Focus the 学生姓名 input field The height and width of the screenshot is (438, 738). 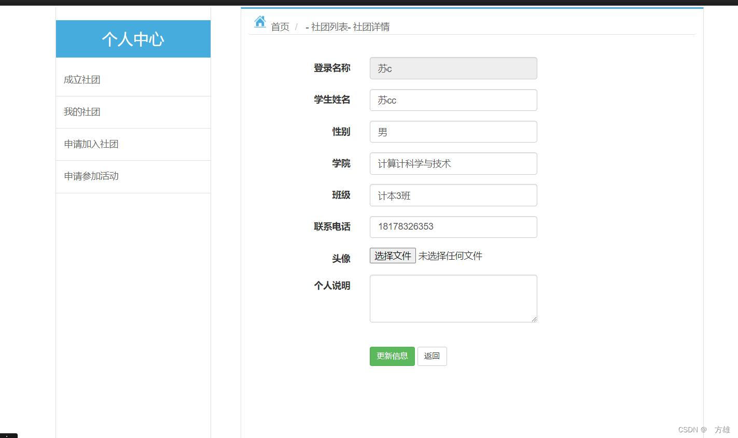click(453, 100)
